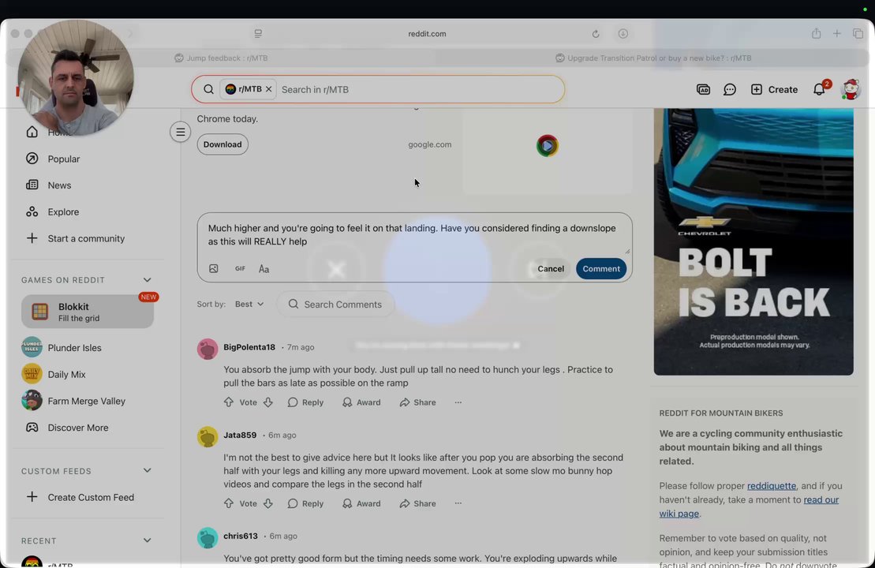This screenshot has width=875, height=568.
Task: Collapse the Games on Reddit section
Action: (x=148, y=280)
